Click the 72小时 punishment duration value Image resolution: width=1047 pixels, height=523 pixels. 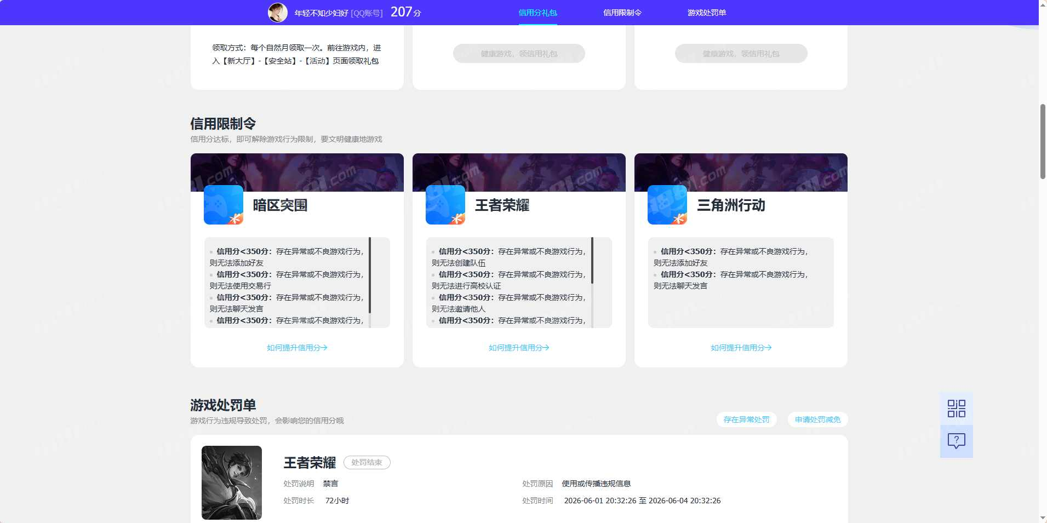point(337,501)
